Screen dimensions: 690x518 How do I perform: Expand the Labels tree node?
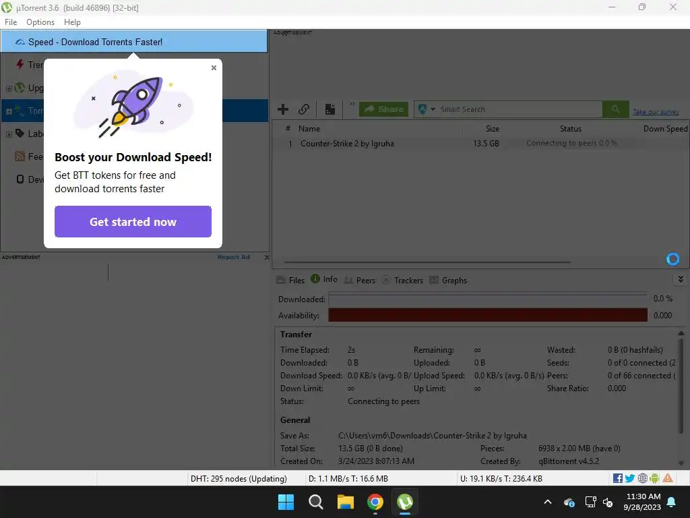pyautogui.click(x=9, y=134)
